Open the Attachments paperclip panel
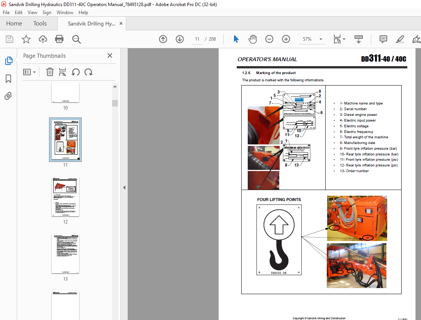The width and height of the screenshot is (421, 320). (x=8, y=96)
